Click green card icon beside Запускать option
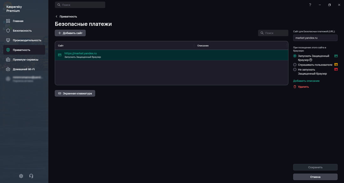Viewport: 344px width, 183px height. [x=336, y=56]
